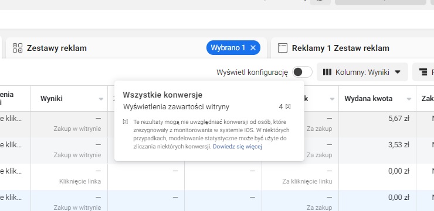The width and height of the screenshot is (434, 211).
Task: Switch to 'Reklamy 1 Zestaw reklam' tab
Action: click(x=340, y=48)
